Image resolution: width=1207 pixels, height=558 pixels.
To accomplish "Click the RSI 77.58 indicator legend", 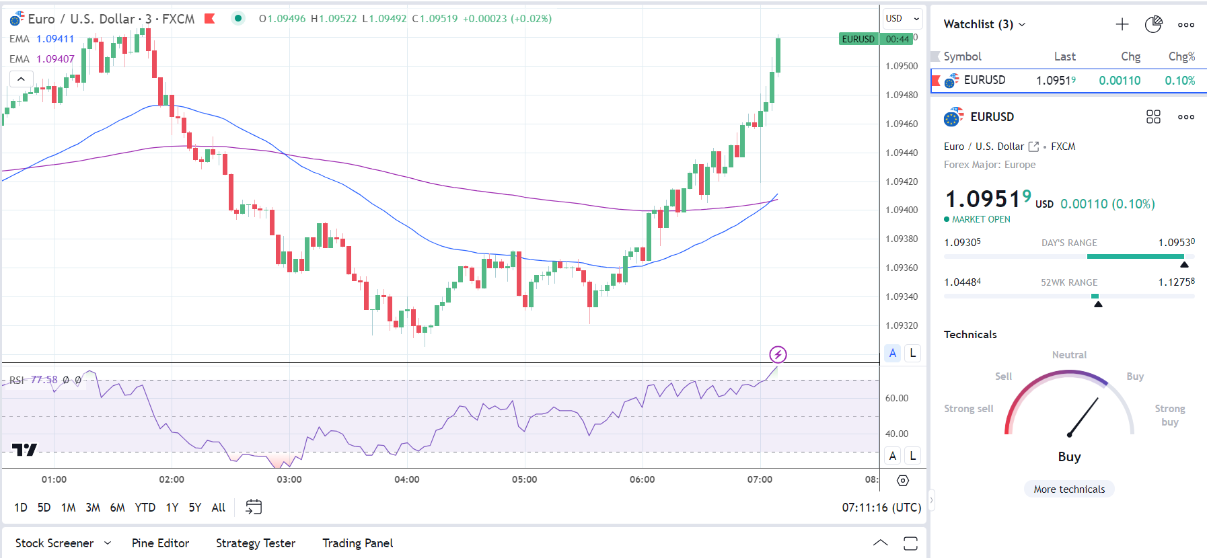I will [34, 380].
